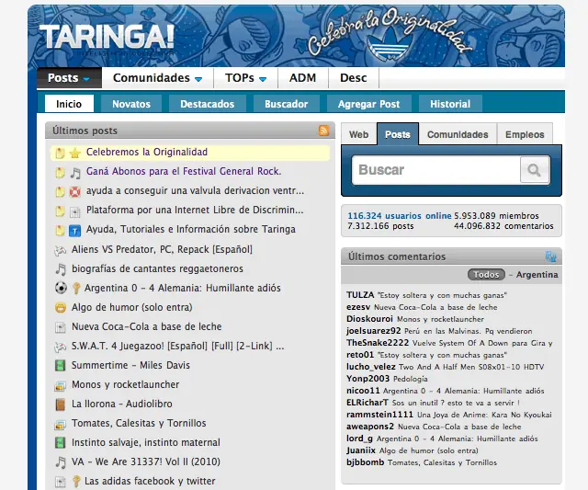Click the image icon beside Monos y rocketlauncher
This screenshot has width=588, height=490.
[x=61, y=385]
